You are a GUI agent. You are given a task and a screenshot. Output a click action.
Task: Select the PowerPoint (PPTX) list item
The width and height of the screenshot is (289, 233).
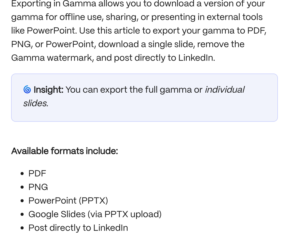coord(68,201)
